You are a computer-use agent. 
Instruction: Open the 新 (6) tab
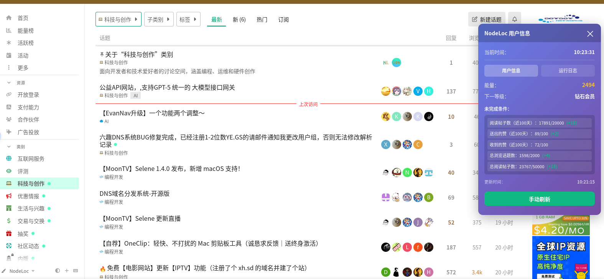tap(239, 20)
